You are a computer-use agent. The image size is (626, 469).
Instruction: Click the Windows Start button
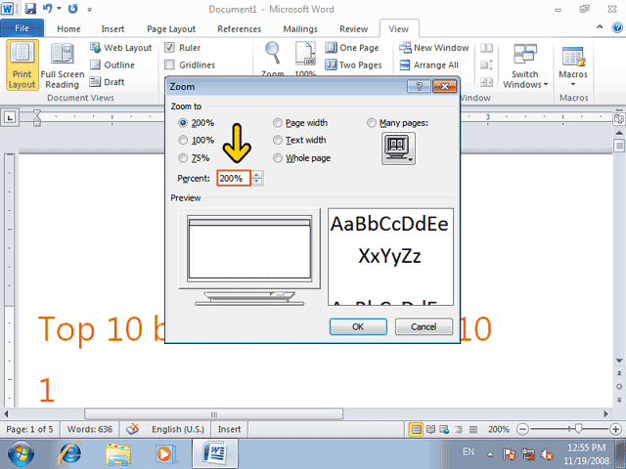22,453
